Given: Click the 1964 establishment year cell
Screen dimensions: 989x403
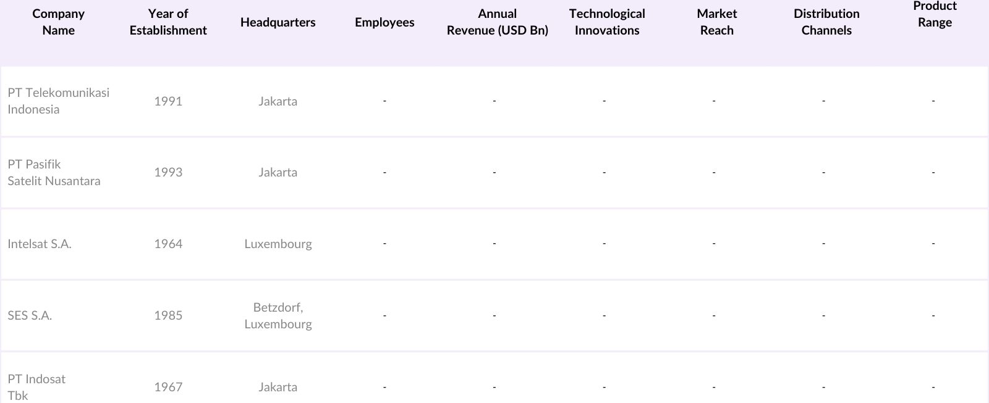Looking at the screenshot, I should point(168,244).
